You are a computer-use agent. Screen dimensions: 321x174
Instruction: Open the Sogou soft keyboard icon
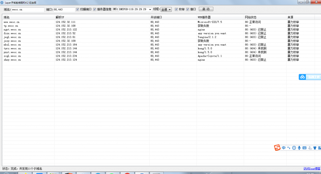[304, 148]
